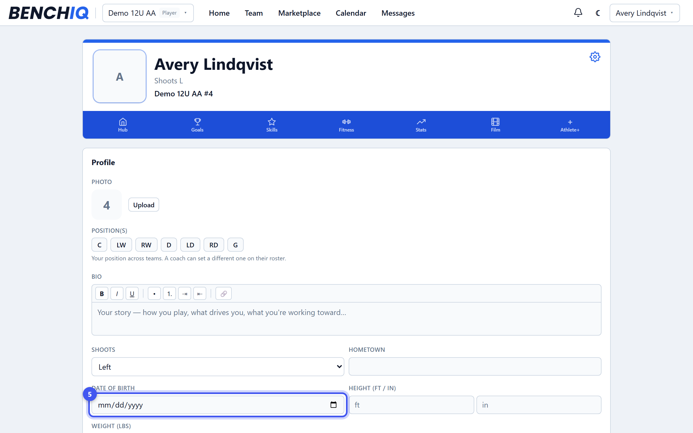Toggle dark mode moon icon
693x433 pixels.
click(x=598, y=13)
